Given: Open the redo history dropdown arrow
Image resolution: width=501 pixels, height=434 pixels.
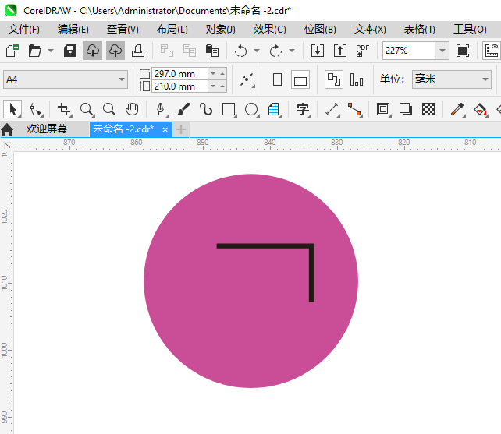Looking at the screenshot, I should pos(292,51).
